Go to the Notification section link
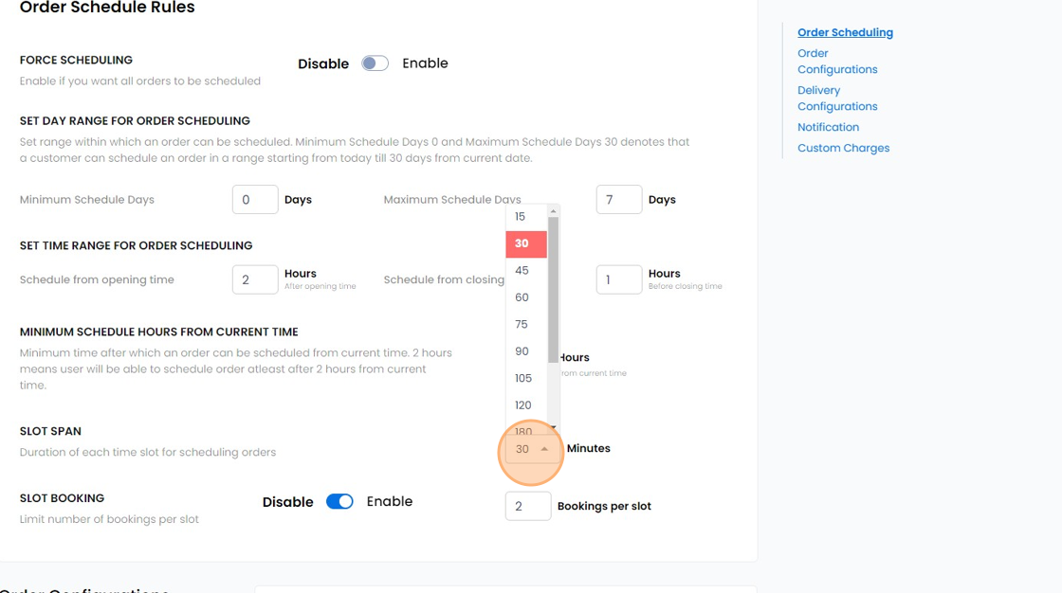 (828, 127)
